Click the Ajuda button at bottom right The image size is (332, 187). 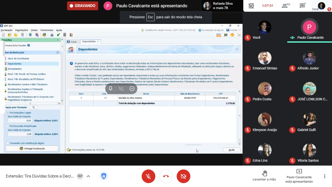point(231,150)
